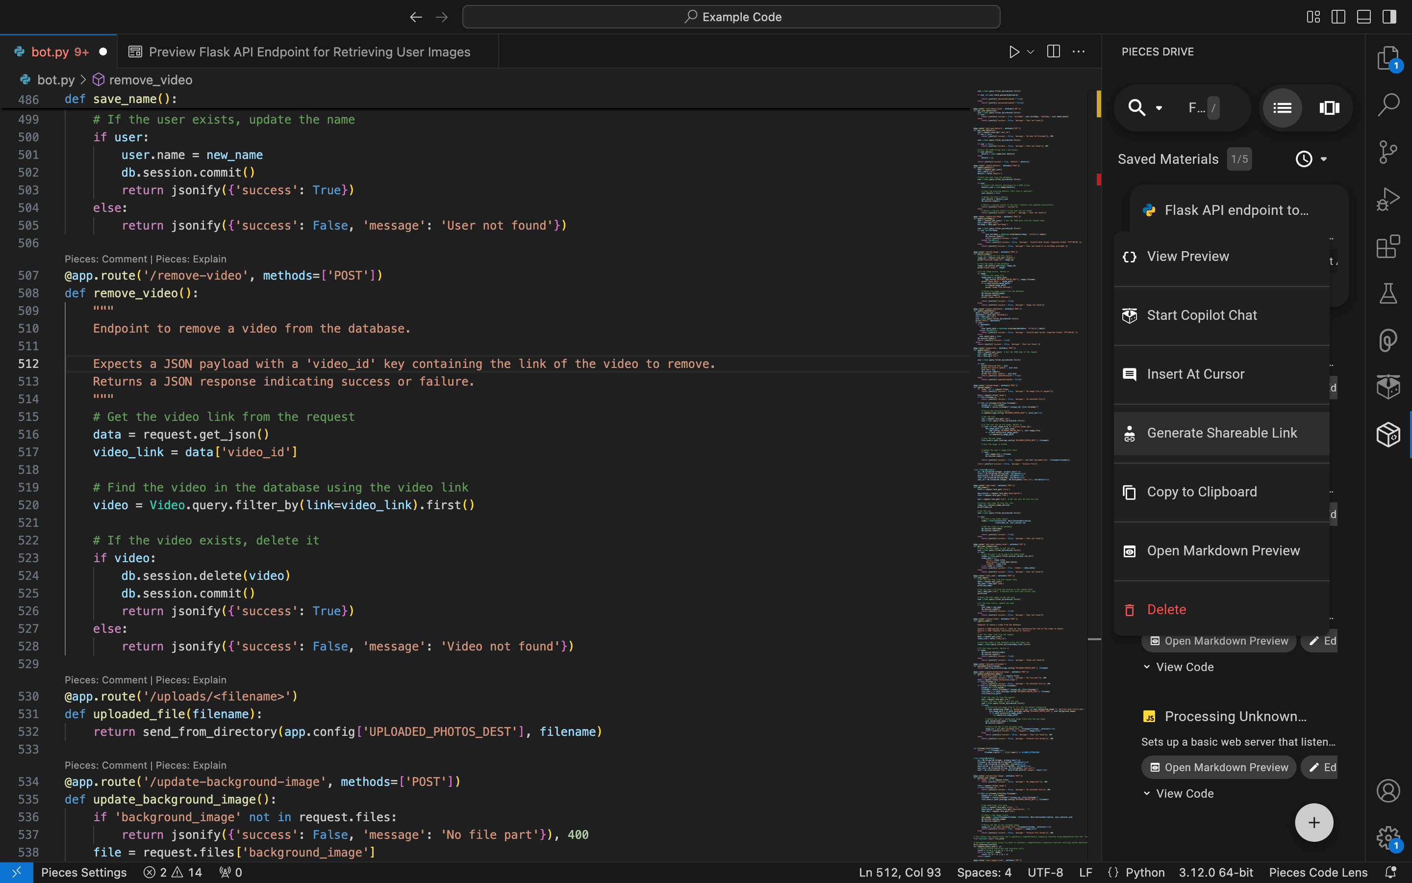Open Run and Debug view

pos(1388,199)
